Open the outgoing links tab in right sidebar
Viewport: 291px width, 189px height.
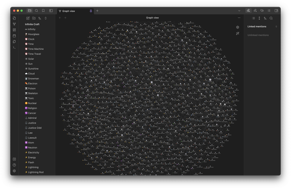click(255, 11)
